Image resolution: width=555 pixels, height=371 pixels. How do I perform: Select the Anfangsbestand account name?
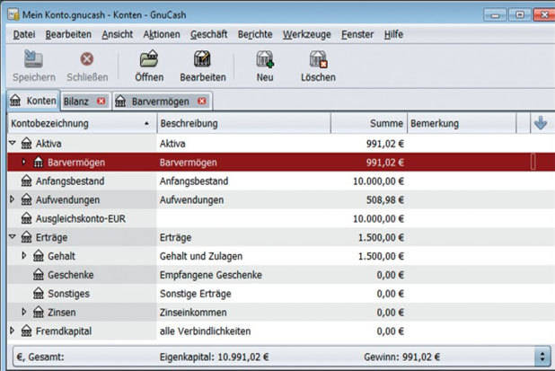point(70,181)
